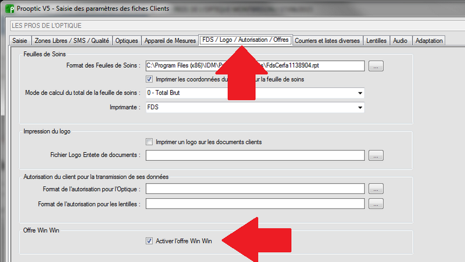Click Format de l'autorisation pour les lentilles field

pyautogui.click(x=255, y=203)
